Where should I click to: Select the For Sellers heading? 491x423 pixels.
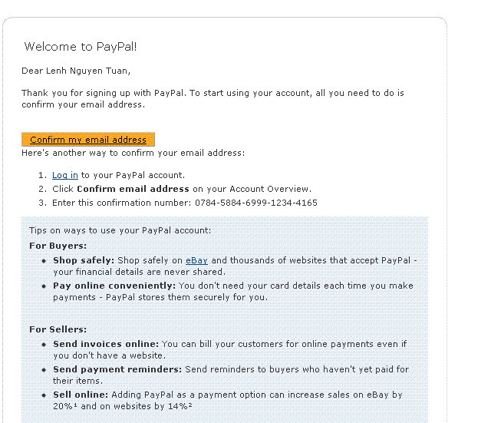(58, 329)
